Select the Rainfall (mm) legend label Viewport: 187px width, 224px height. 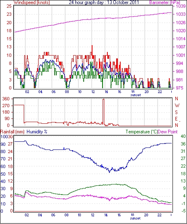[12, 132]
